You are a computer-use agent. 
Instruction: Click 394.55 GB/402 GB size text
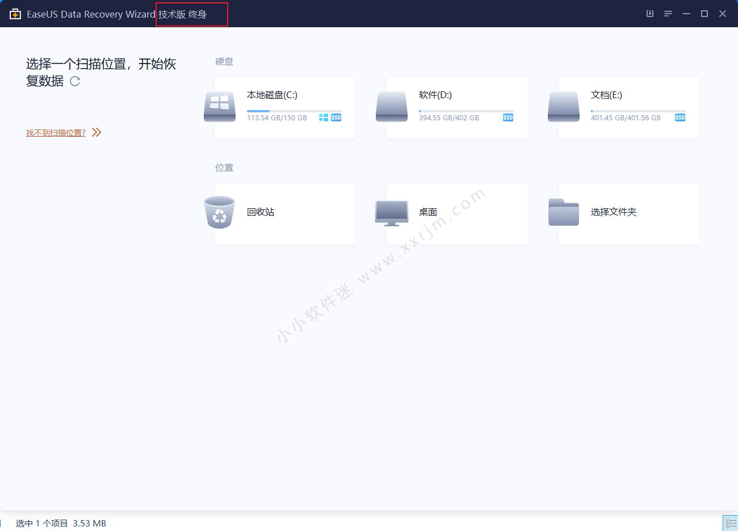tap(449, 118)
